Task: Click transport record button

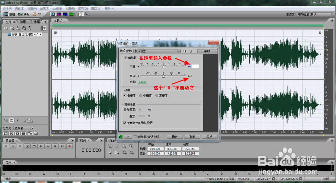Action: [69, 146]
